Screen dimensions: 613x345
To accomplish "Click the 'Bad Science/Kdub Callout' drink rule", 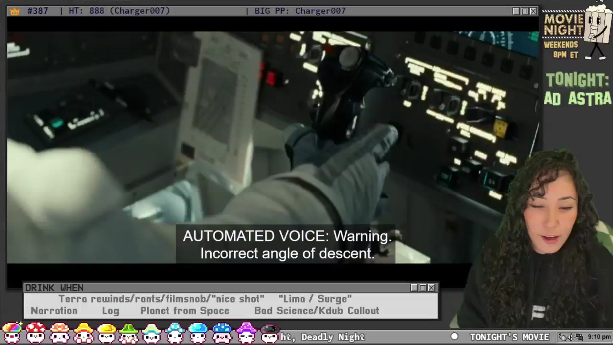I will click(x=317, y=310).
